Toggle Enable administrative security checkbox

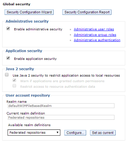(x=8, y=29)
